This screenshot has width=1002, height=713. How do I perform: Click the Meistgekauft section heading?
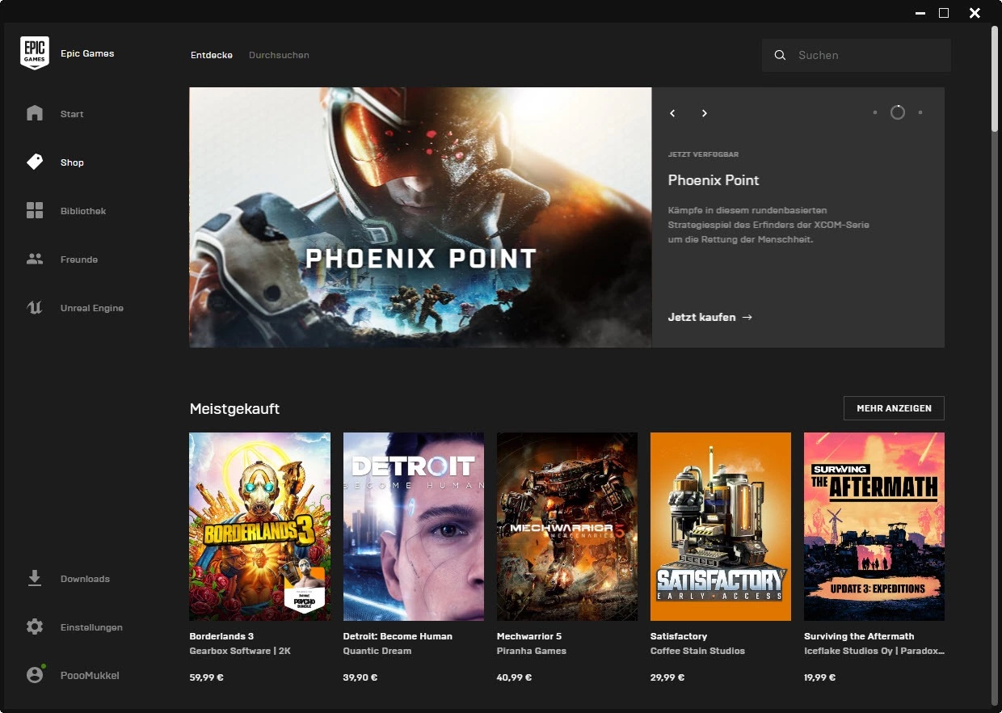[234, 409]
